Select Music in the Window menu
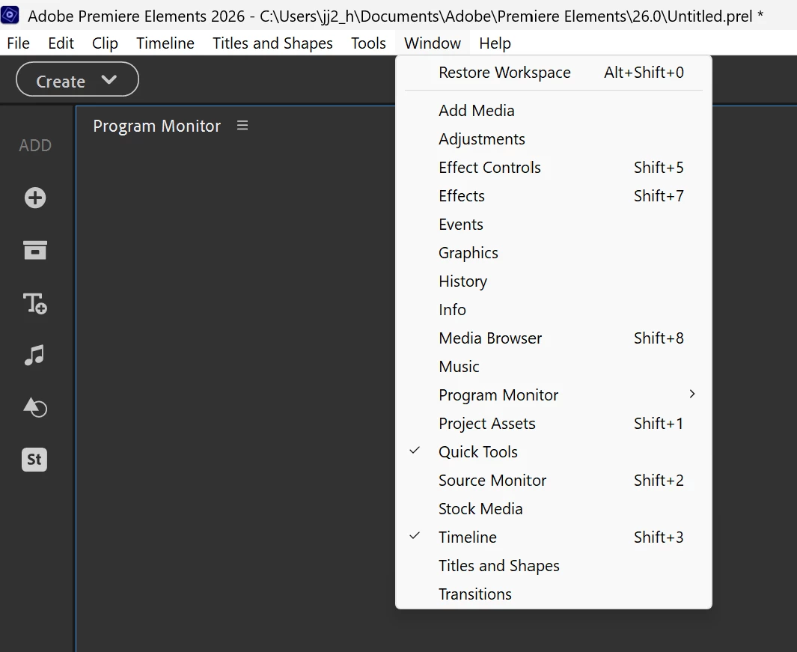The height and width of the screenshot is (652, 797). (554, 367)
